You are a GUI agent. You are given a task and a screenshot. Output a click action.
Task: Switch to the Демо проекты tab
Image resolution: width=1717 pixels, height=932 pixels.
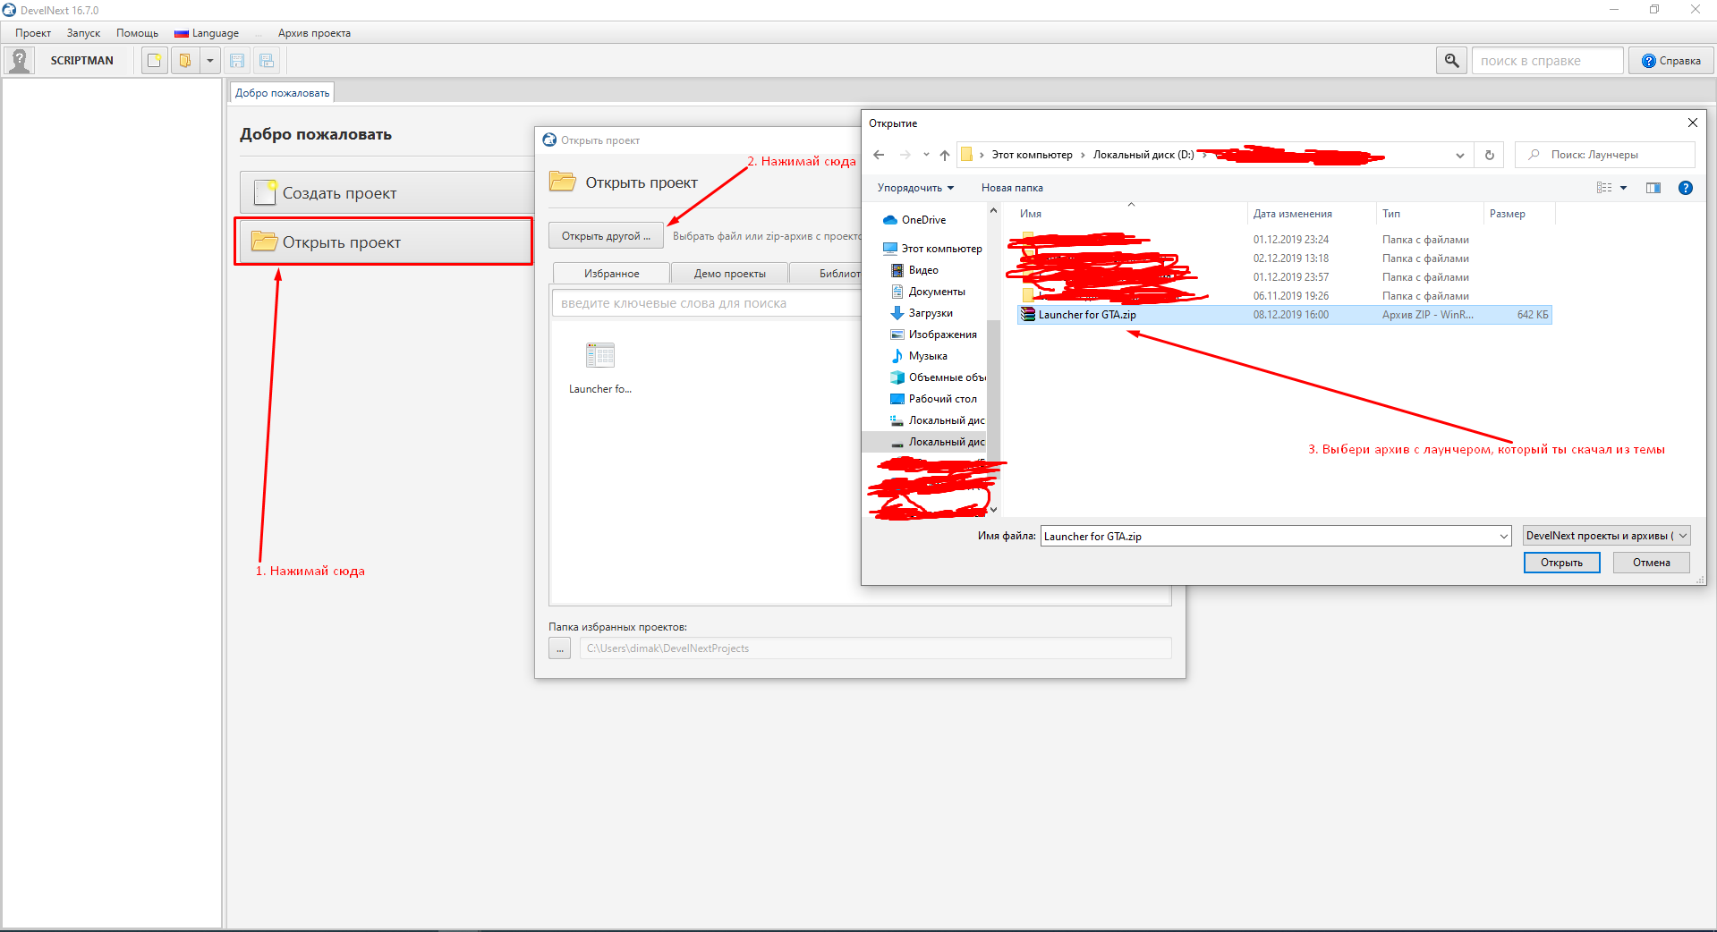pos(729,274)
